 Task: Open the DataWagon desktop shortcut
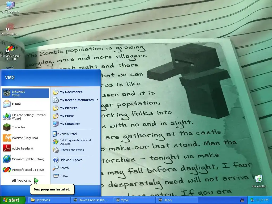pyautogui.click(x=10, y=29)
